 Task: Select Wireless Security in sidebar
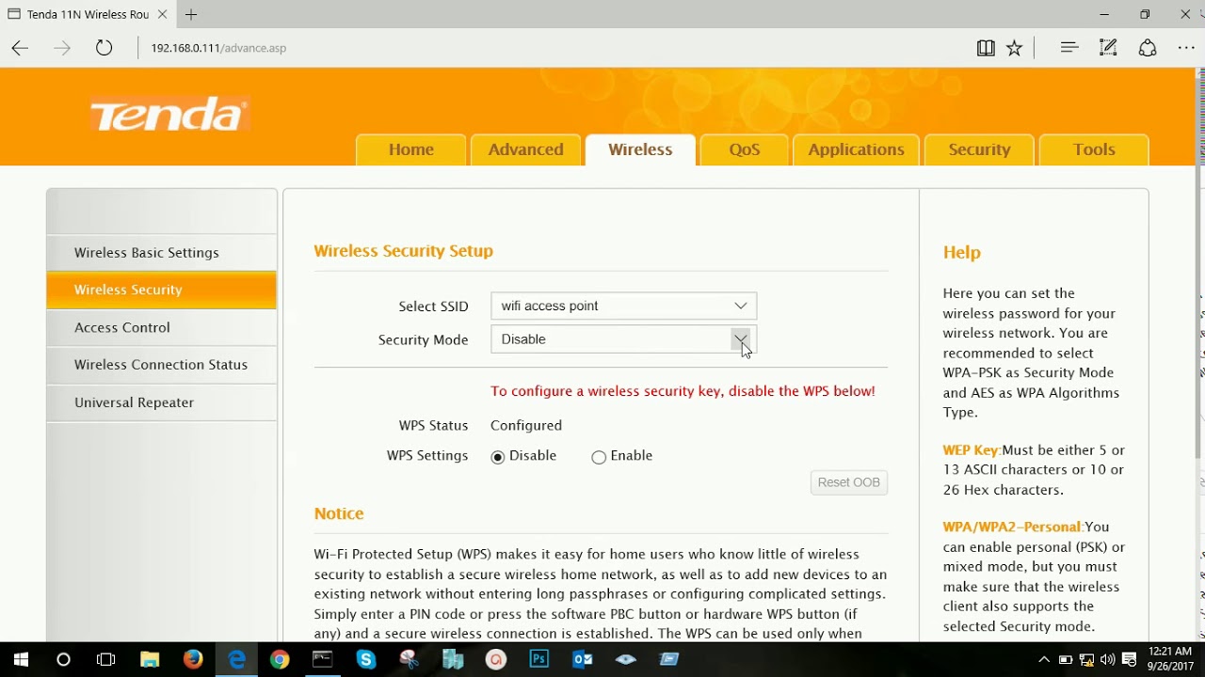pyautogui.click(x=161, y=290)
